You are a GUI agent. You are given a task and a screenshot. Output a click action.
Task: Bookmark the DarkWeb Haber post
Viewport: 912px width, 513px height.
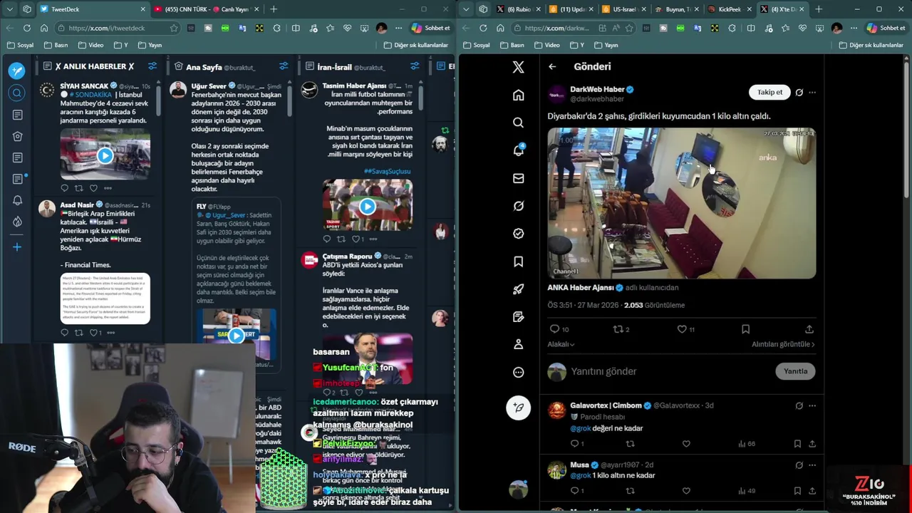[745, 329]
